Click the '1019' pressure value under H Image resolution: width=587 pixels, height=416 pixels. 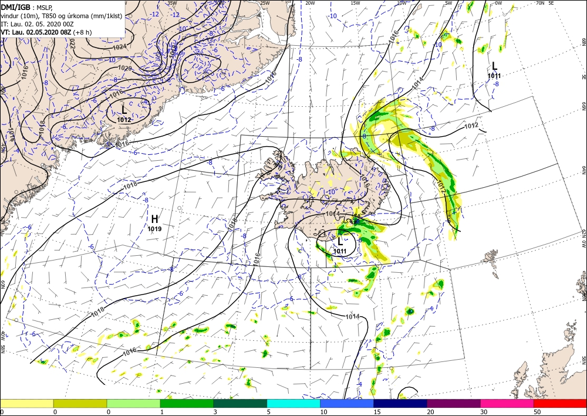154,229
